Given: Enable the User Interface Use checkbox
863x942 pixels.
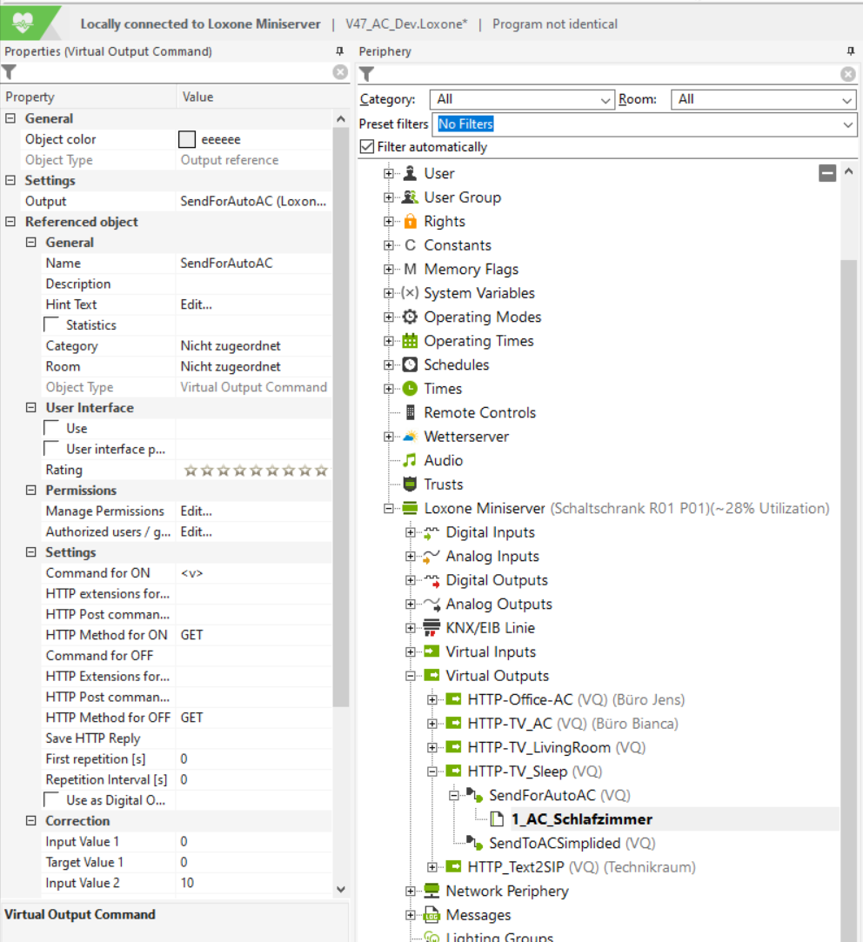Looking at the screenshot, I should point(51,428).
